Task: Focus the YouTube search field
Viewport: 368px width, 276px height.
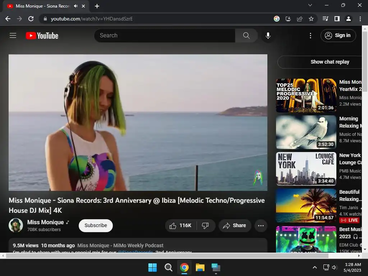Action: (165, 36)
